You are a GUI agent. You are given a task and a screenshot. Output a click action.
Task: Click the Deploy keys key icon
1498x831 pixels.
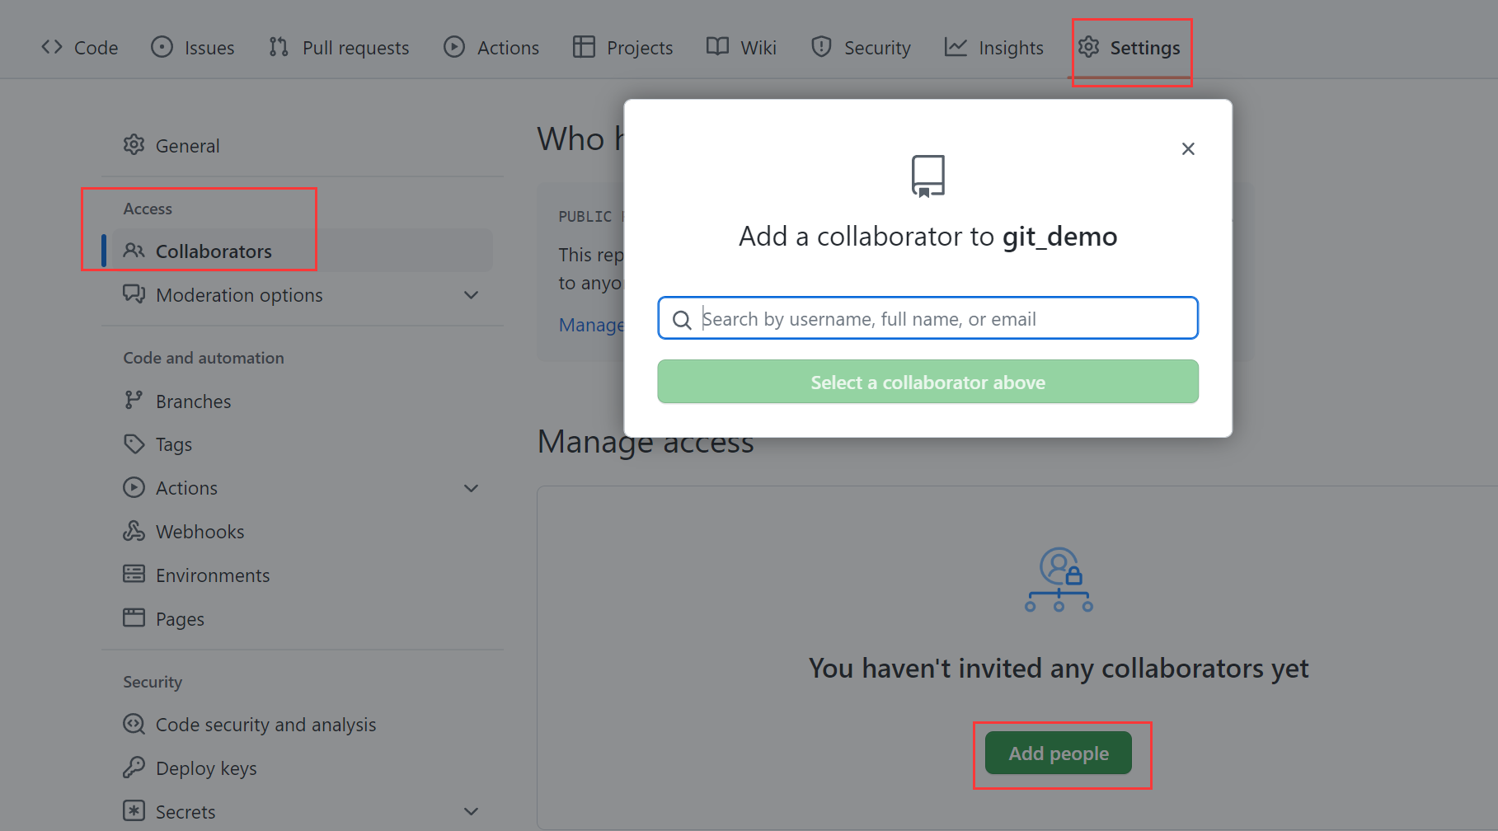134,768
